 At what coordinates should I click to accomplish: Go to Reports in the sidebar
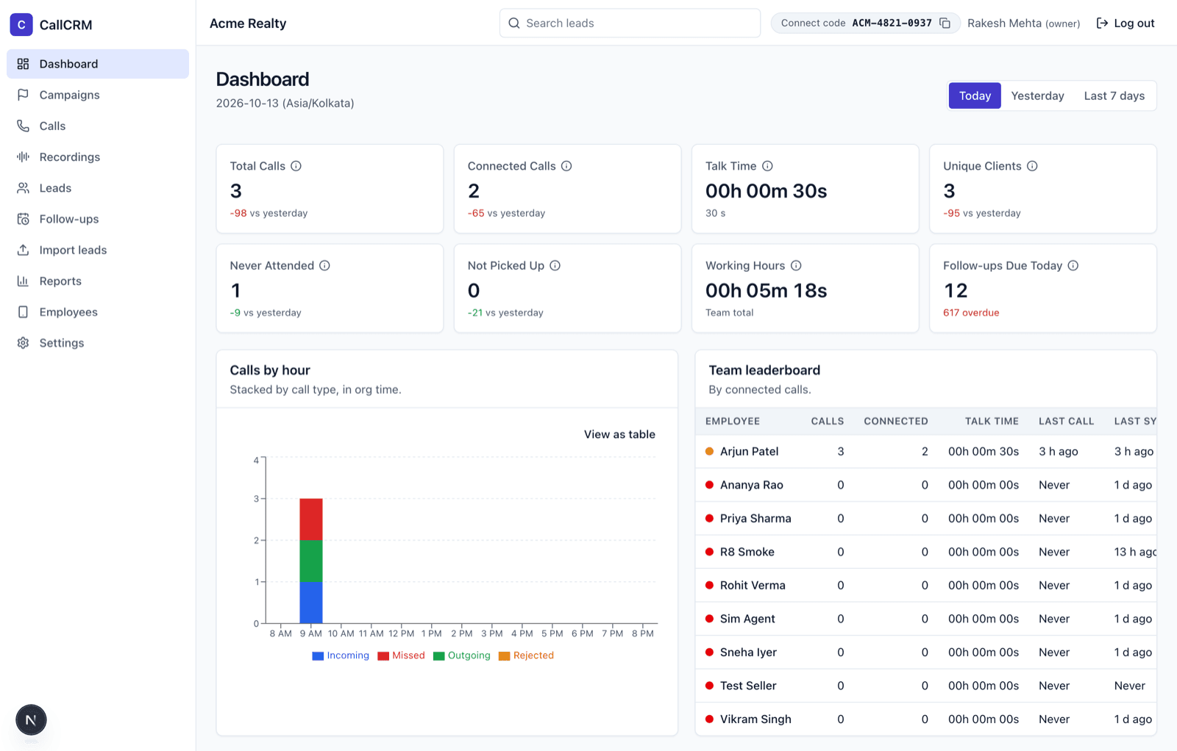point(98,281)
